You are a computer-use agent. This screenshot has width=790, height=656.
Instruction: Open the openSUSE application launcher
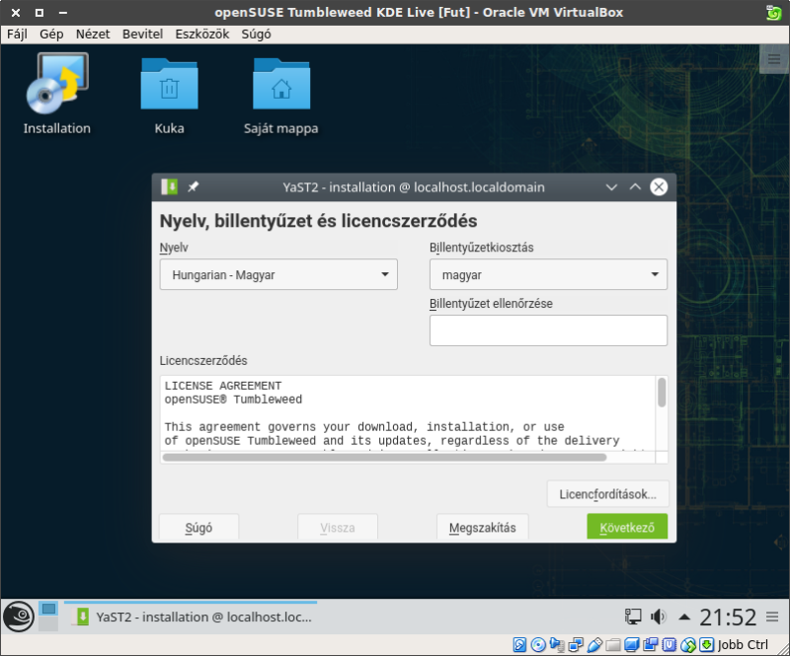click(x=19, y=617)
